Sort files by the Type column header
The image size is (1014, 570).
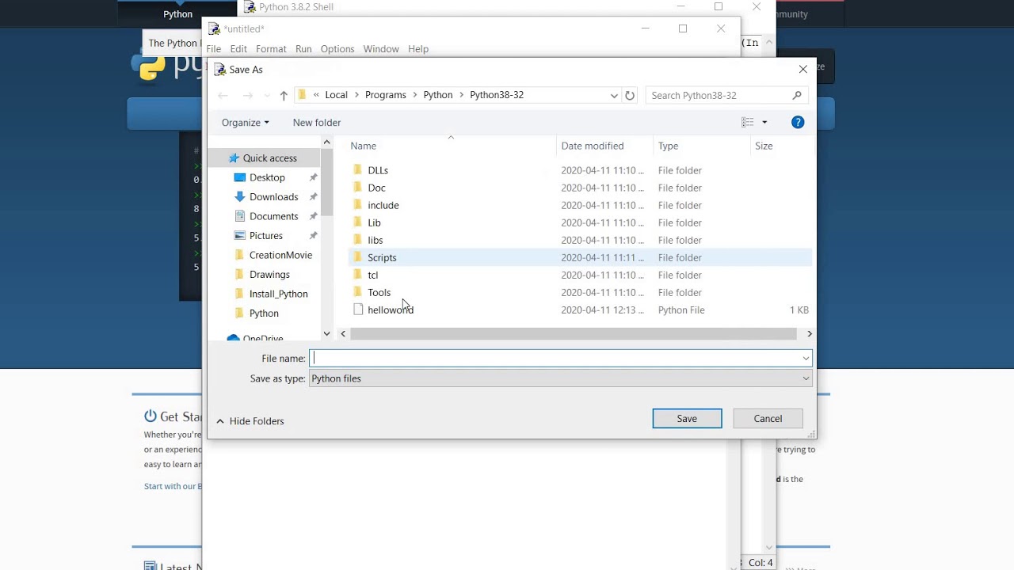702,146
